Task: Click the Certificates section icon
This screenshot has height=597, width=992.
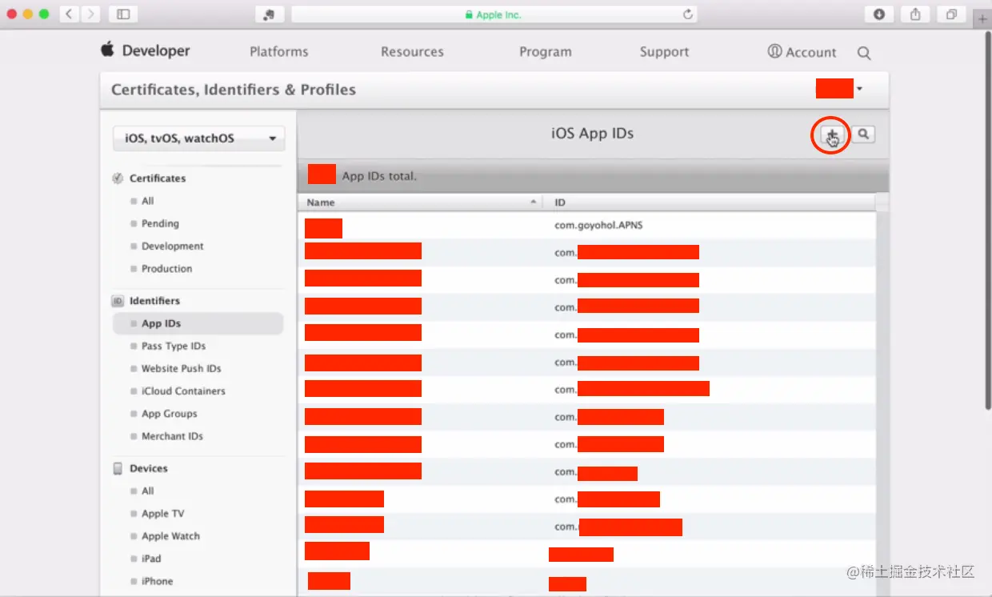Action: point(118,178)
